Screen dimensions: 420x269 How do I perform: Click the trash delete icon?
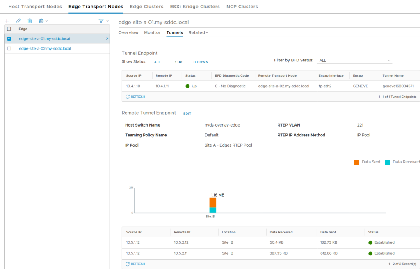point(30,21)
